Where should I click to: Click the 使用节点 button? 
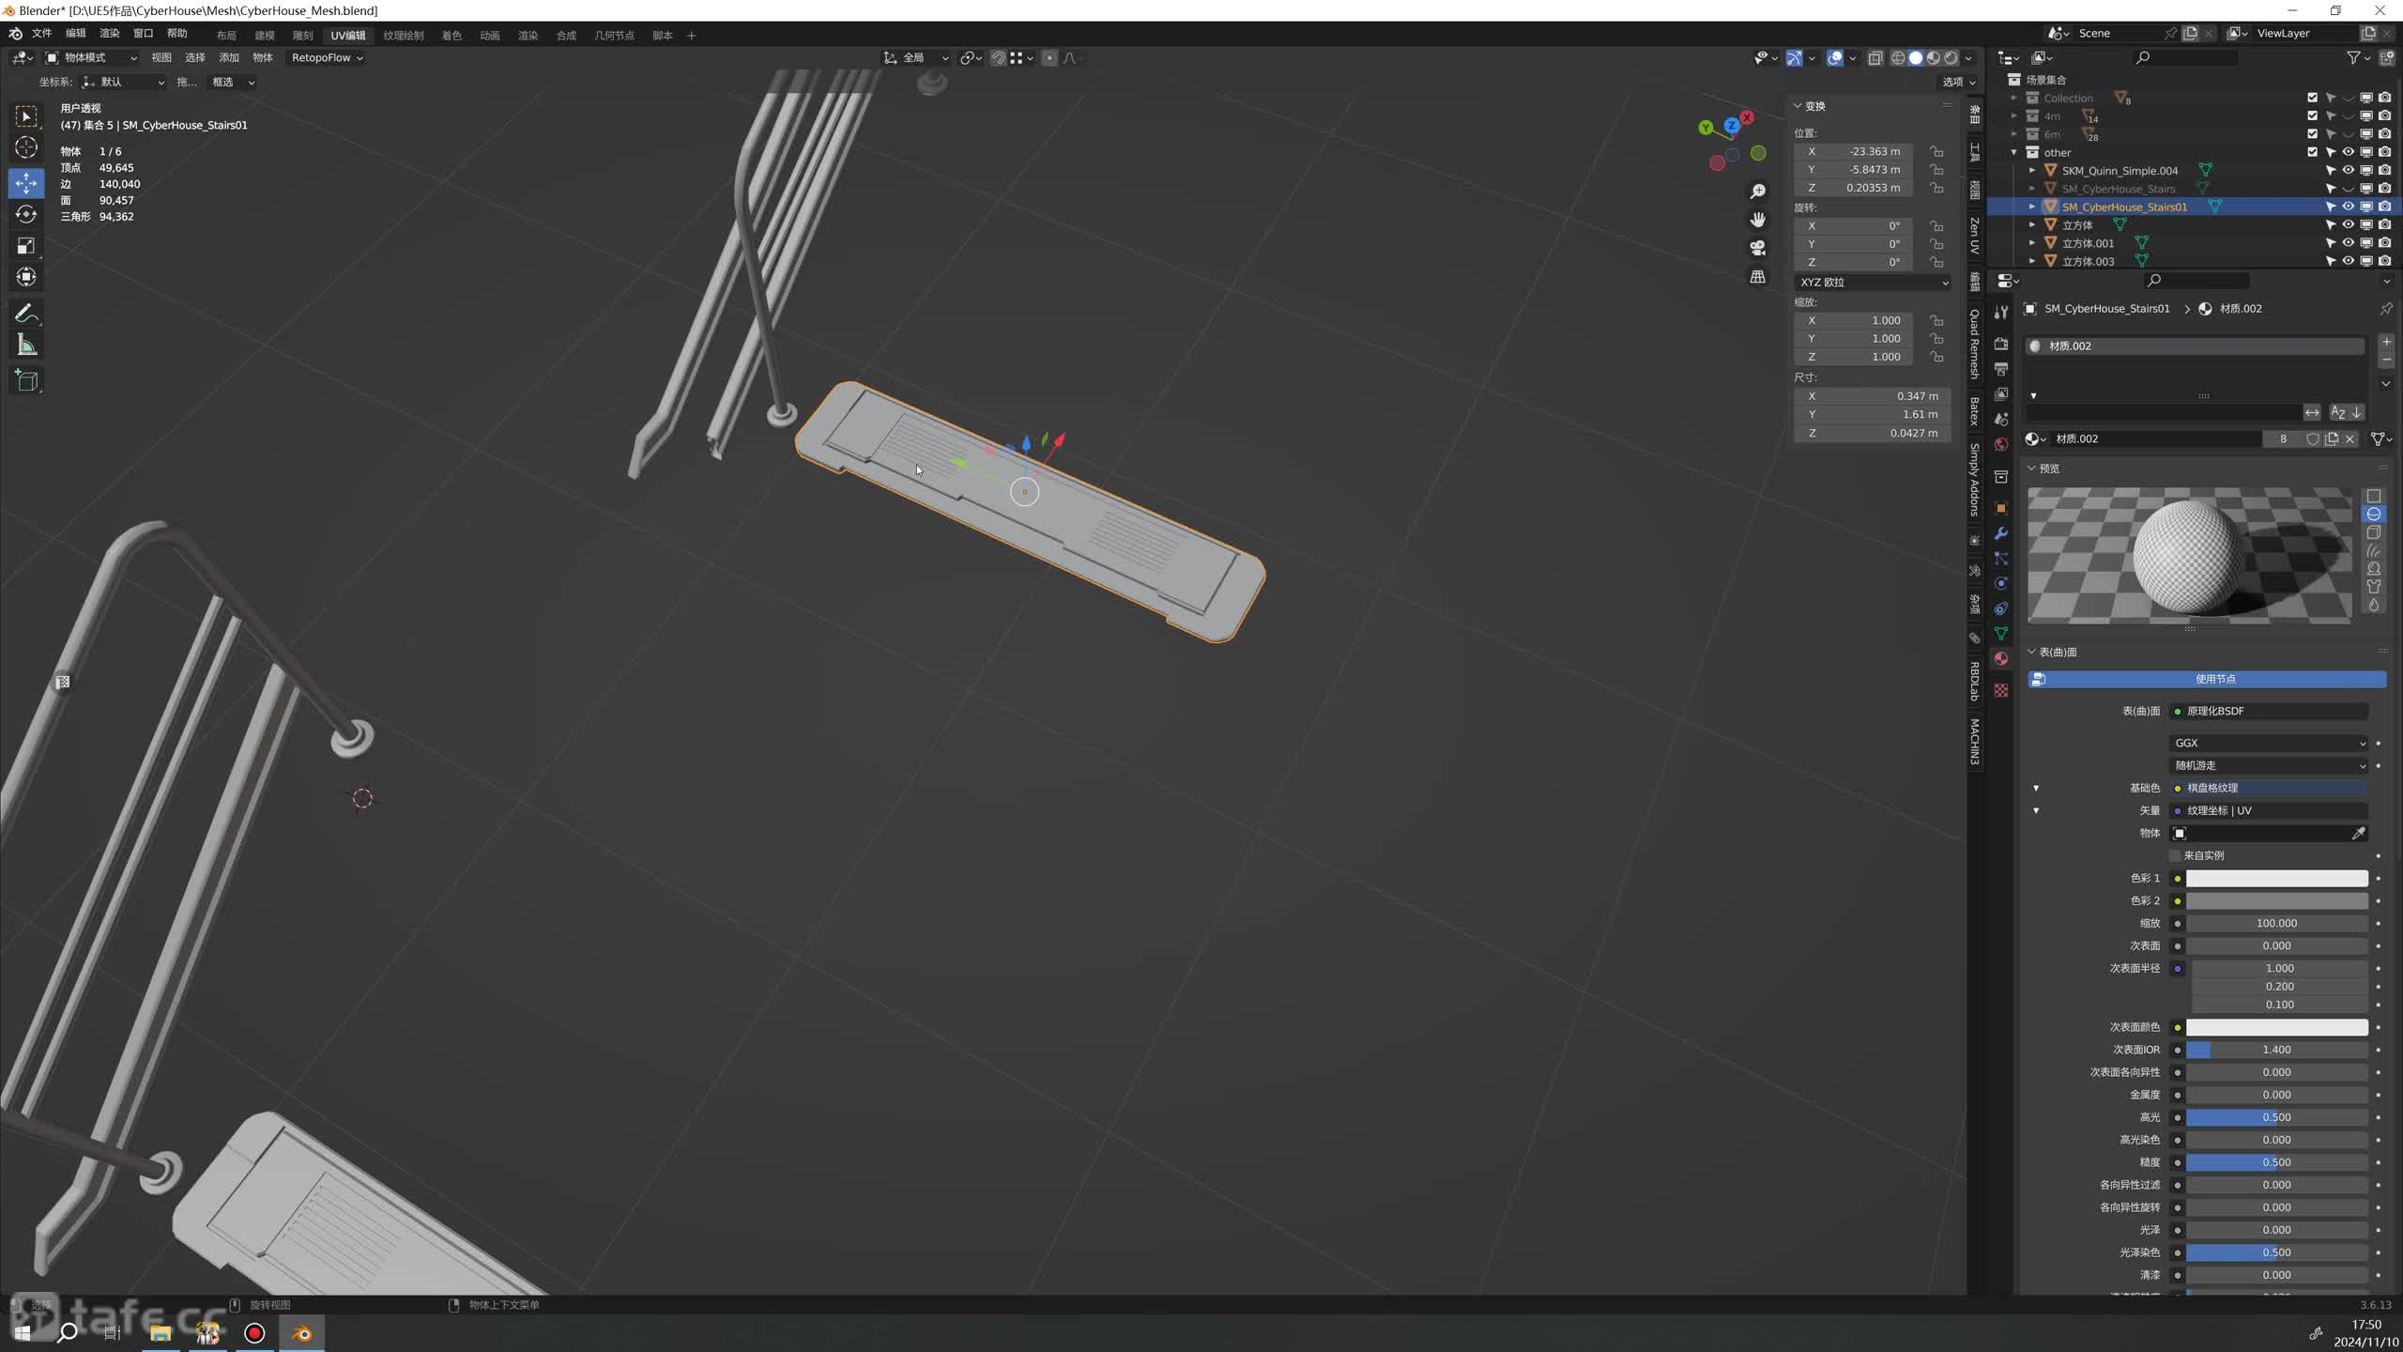[2207, 680]
